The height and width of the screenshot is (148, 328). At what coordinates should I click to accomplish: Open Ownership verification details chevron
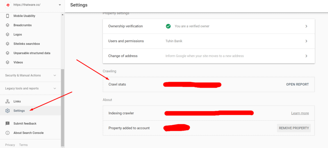pyautogui.click(x=306, y=26)
